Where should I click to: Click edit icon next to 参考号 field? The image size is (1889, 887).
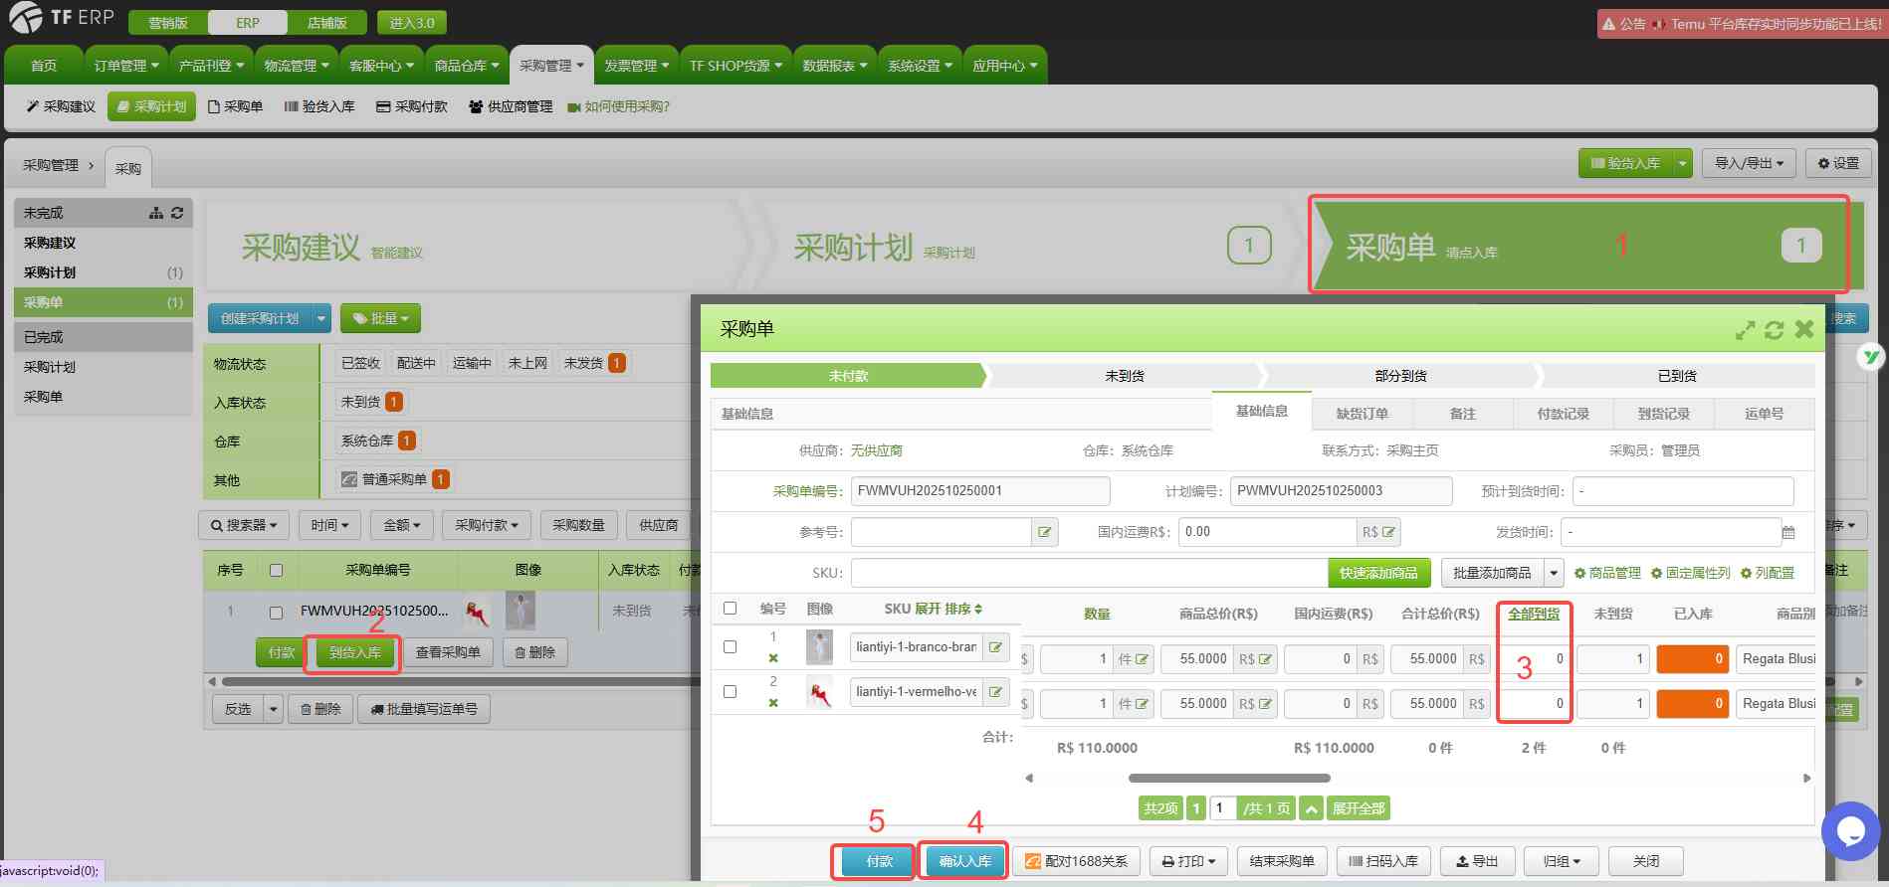click(x=1044, y=532)
